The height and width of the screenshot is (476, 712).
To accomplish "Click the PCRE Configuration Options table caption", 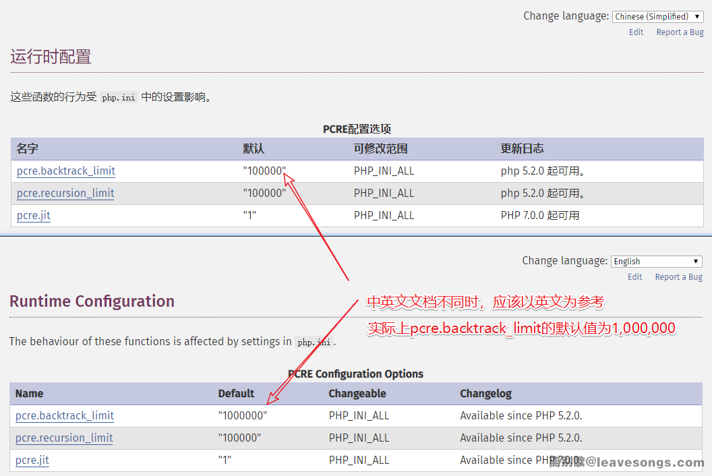I will [x=355, y=374].
